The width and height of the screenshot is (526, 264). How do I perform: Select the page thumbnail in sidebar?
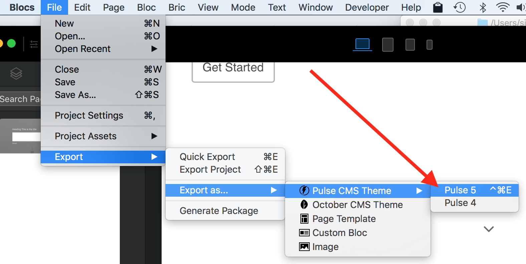point(21,136)
